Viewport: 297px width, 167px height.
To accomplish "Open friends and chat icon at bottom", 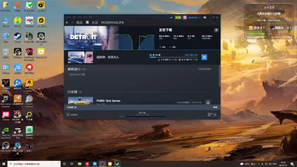I will pyautogui.click(x=215, y=115).
